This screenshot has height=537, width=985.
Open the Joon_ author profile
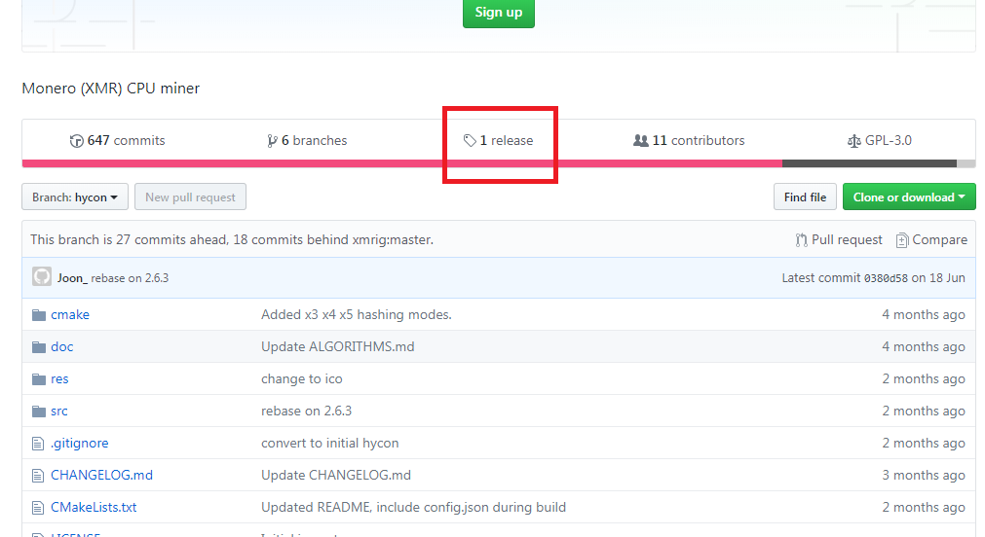coord(72,278)
